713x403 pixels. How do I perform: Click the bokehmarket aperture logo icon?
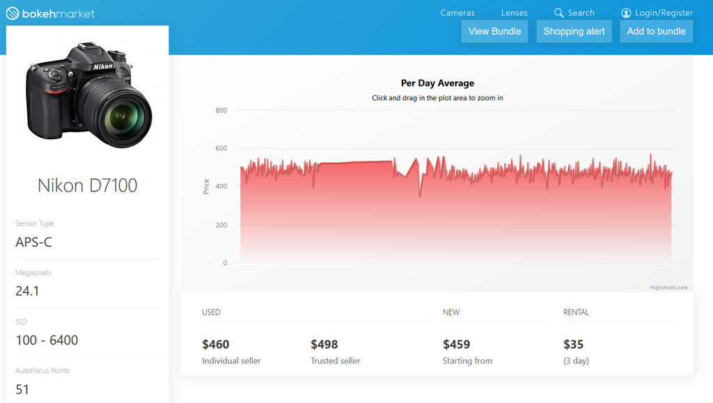coord(13,13)
